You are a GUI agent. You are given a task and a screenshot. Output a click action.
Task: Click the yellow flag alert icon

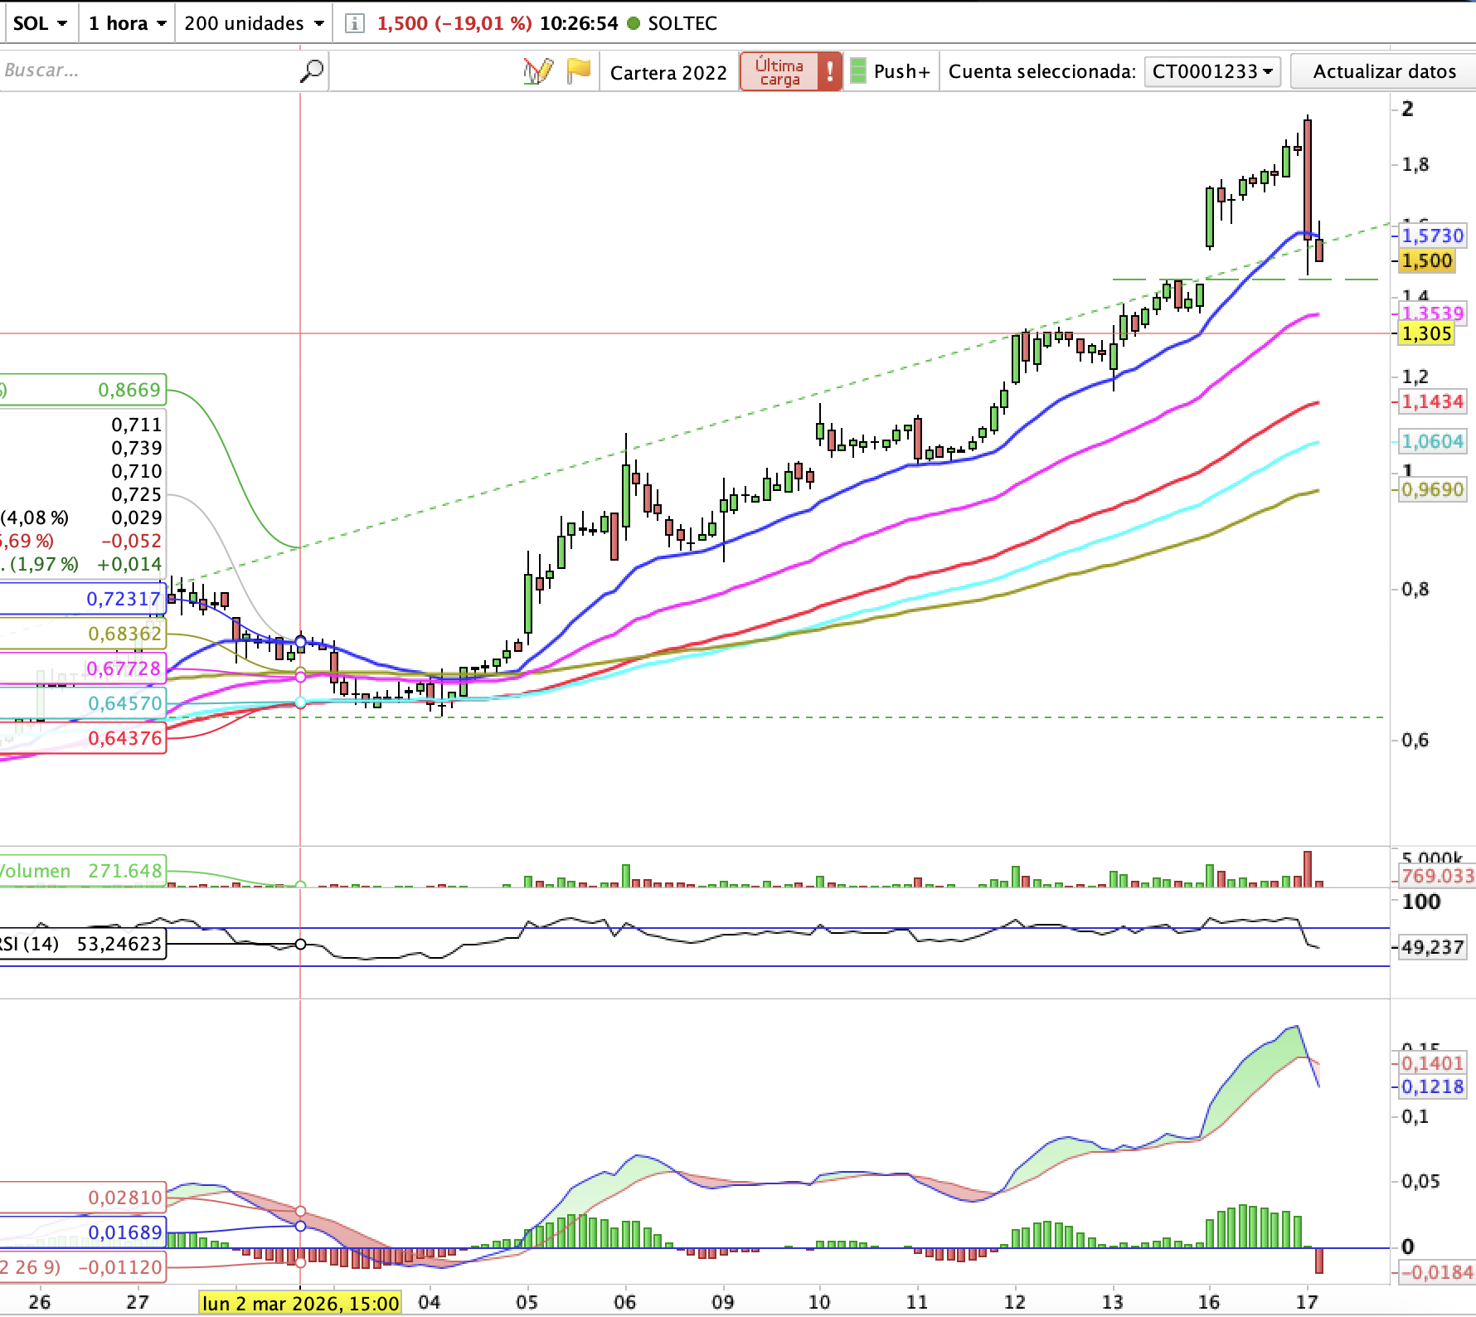[578, 70]
